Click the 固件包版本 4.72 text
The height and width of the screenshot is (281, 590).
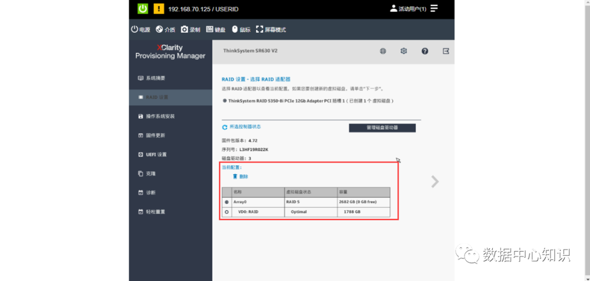pyautogui.click(x=240, y=141)
